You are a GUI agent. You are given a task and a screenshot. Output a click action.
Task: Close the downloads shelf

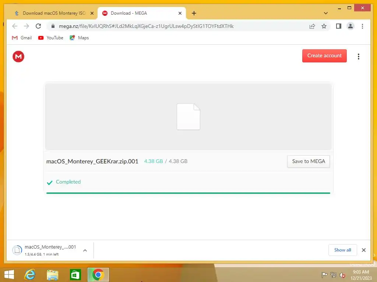[x=363, y=250]
